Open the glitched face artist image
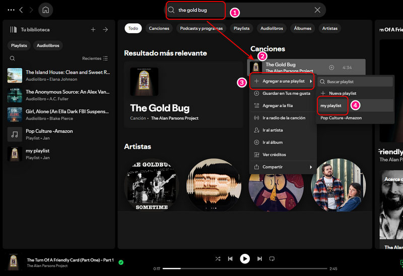The width and height of the screenshot is (403, 276). (214, 185)
